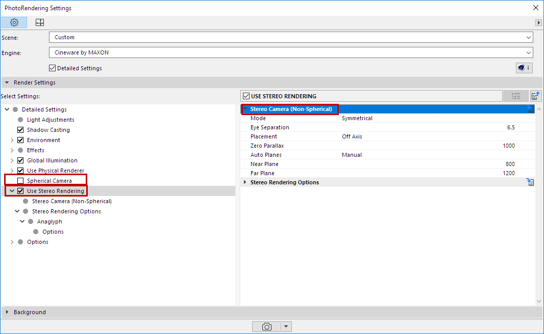Open the Scene dropdown
This screenshot has width=544, height=334.
(x=291, y=37)
